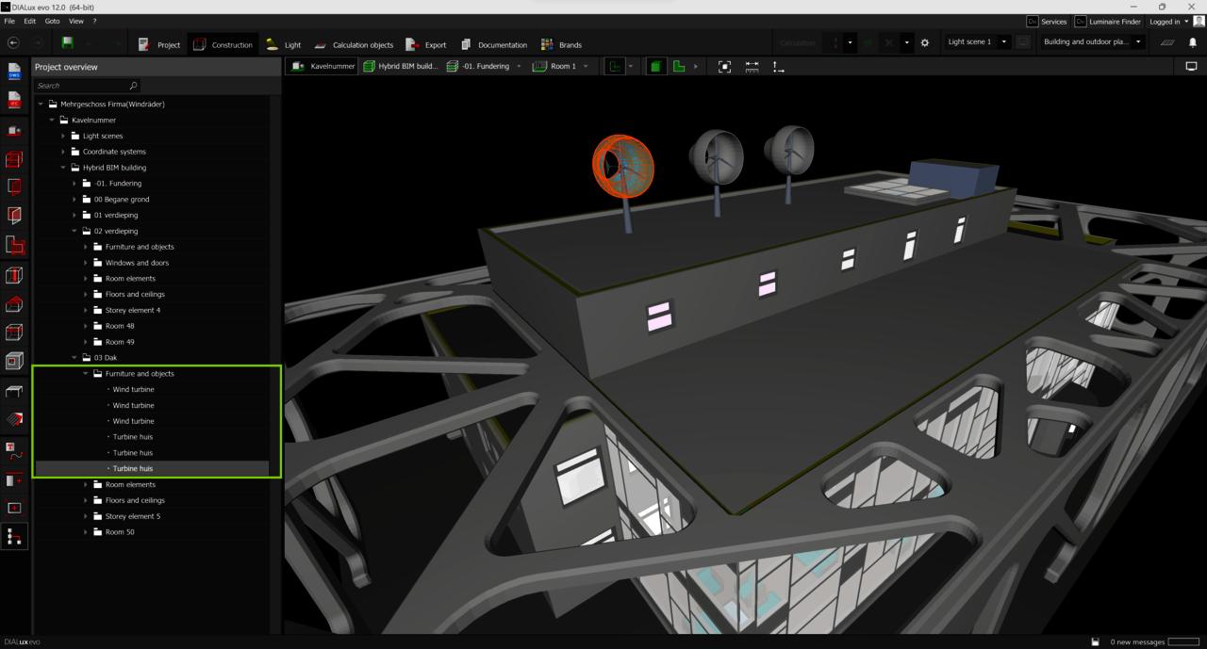1207x649 pixels.
Task: Open the Building and outdoor plan dropdown
Action: point(1138,42)
